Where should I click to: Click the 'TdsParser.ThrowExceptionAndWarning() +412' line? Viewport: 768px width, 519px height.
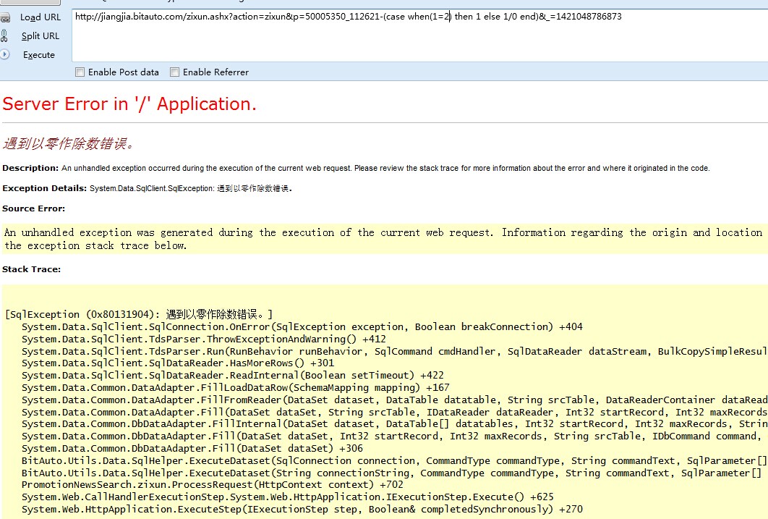pos(204,339)
